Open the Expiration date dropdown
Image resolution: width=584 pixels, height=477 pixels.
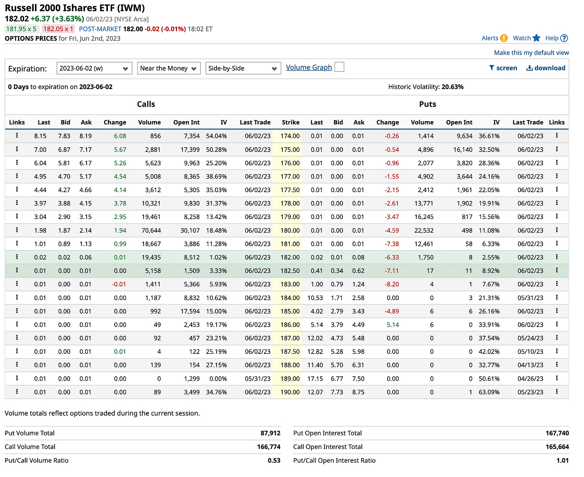94,68
